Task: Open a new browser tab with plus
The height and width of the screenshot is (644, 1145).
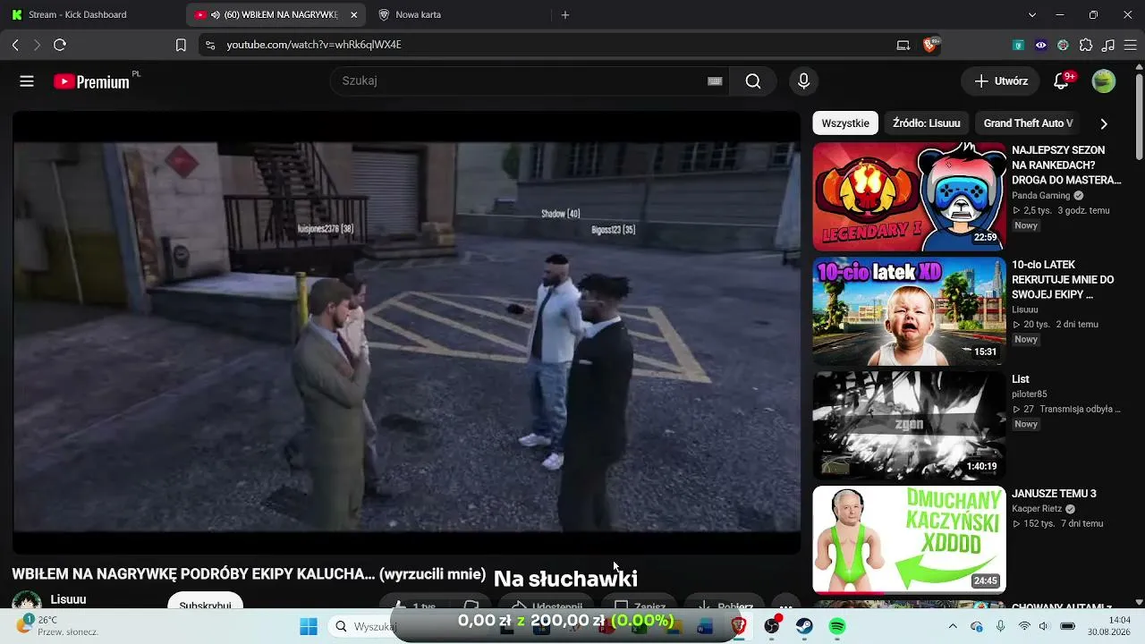Action: [564, 15]
